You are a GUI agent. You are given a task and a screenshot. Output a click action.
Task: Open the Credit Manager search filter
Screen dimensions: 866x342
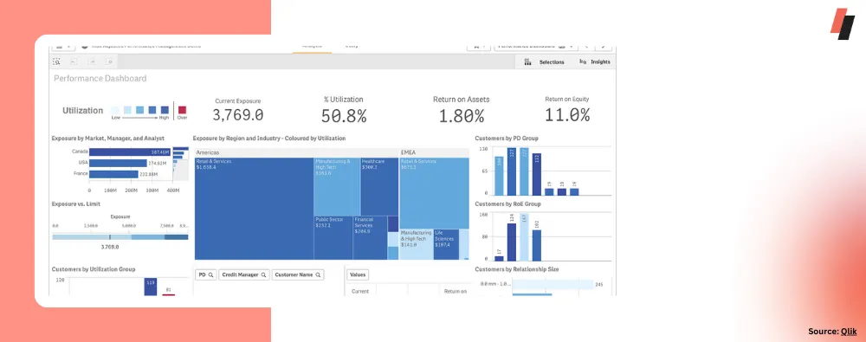[x=244, y=274]
